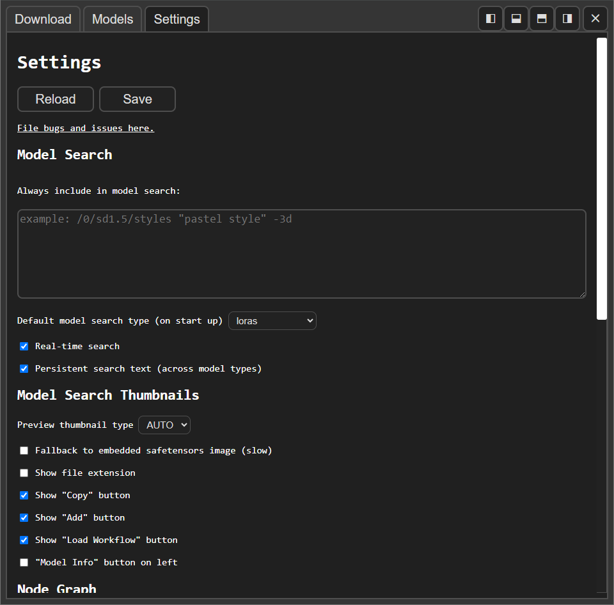Select the Settings tab
Screen dimensions: 614x605
click(177, 19)
